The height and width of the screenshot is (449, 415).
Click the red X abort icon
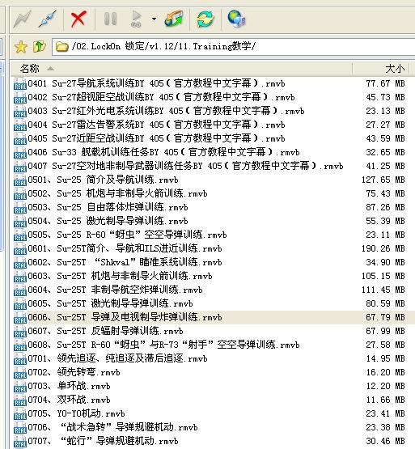pos(78,19)
